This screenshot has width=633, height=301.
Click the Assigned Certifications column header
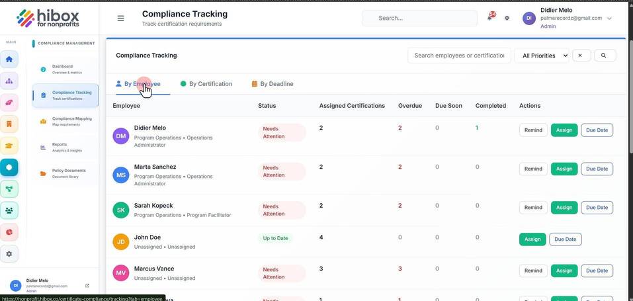coord(352,106)
